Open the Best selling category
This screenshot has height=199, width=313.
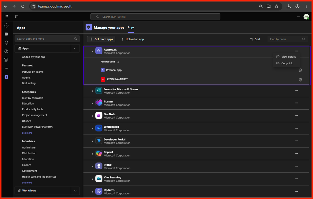click(29, 83)
